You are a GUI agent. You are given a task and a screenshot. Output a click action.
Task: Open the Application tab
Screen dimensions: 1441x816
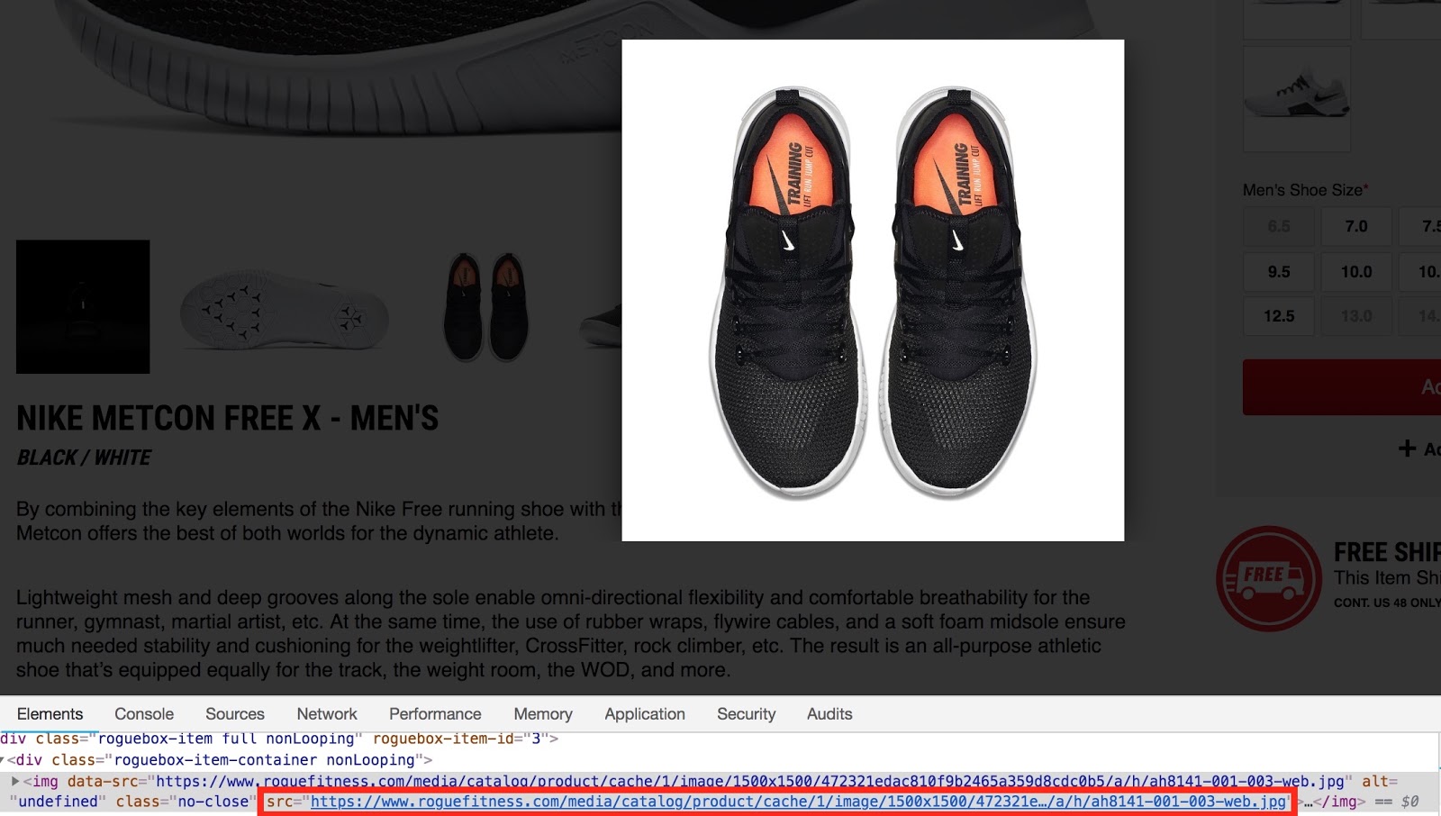pyautogui.click(x=645, y=714)
